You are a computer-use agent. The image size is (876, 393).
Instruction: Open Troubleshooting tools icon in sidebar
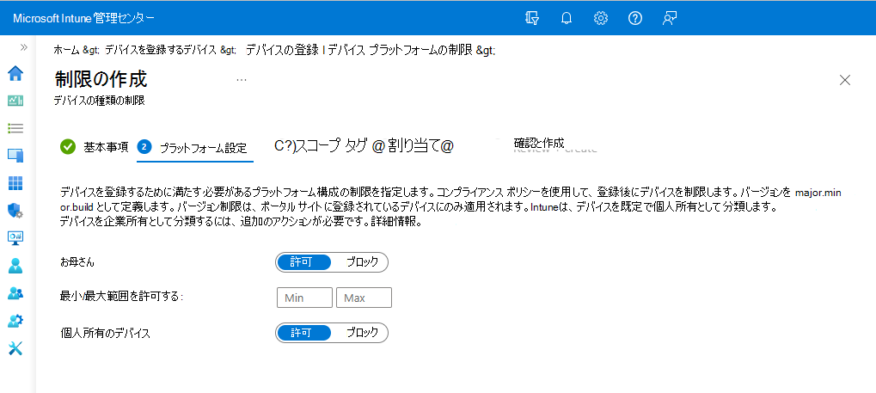pyautogui.click(x=15, y=348)
